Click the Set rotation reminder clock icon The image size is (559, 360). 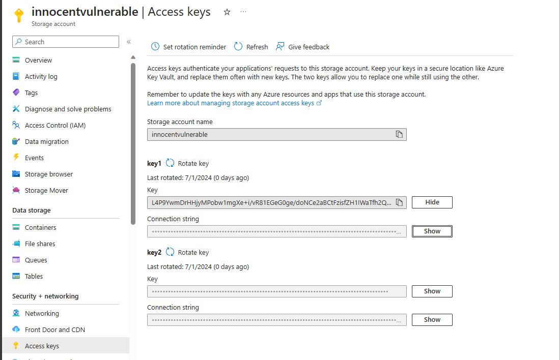[155, 47]
